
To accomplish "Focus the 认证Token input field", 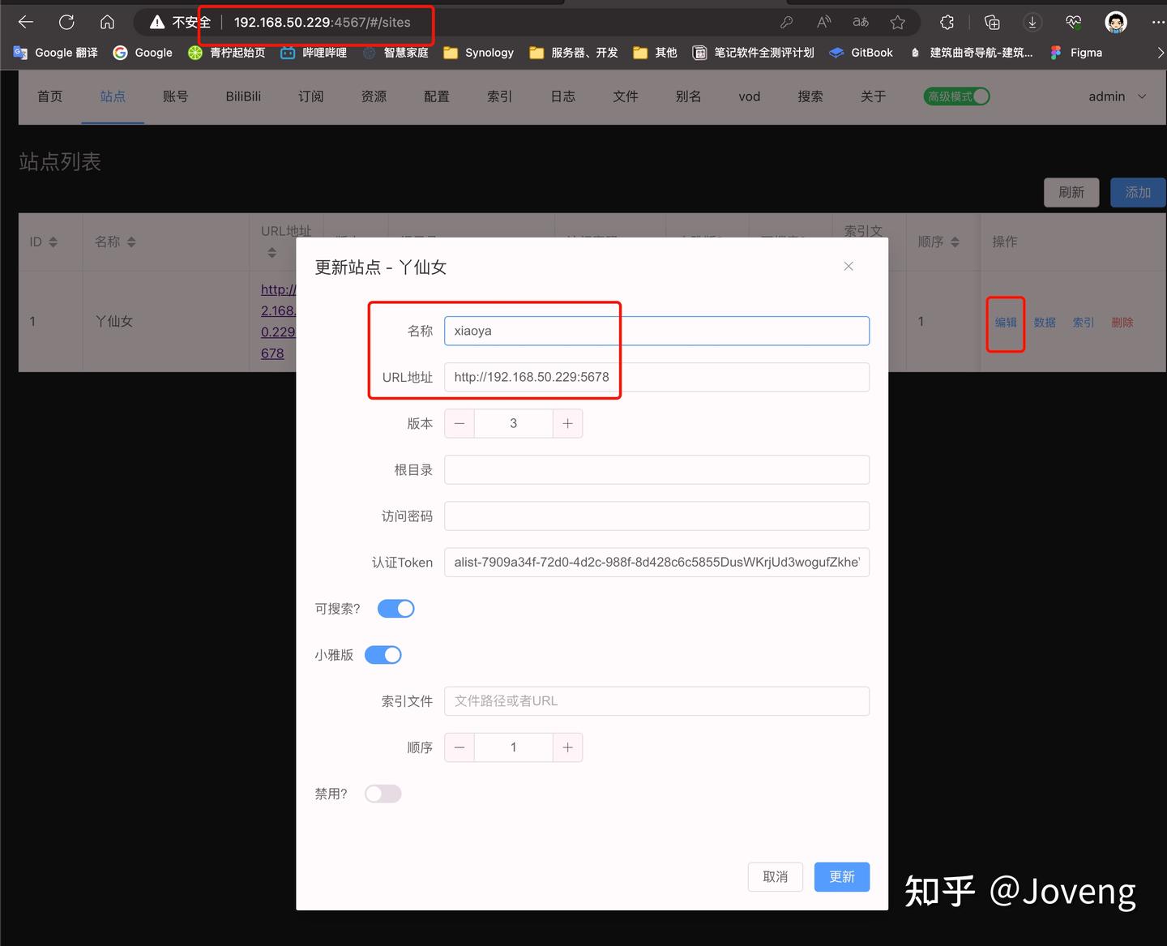I will tap(657, 563).
